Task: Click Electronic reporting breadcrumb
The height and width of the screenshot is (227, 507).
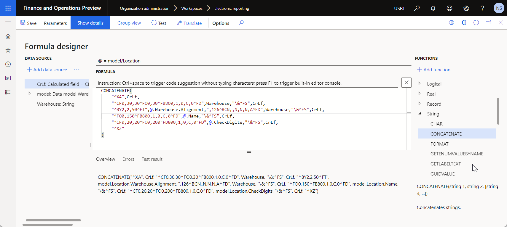Action: point(232,8)
